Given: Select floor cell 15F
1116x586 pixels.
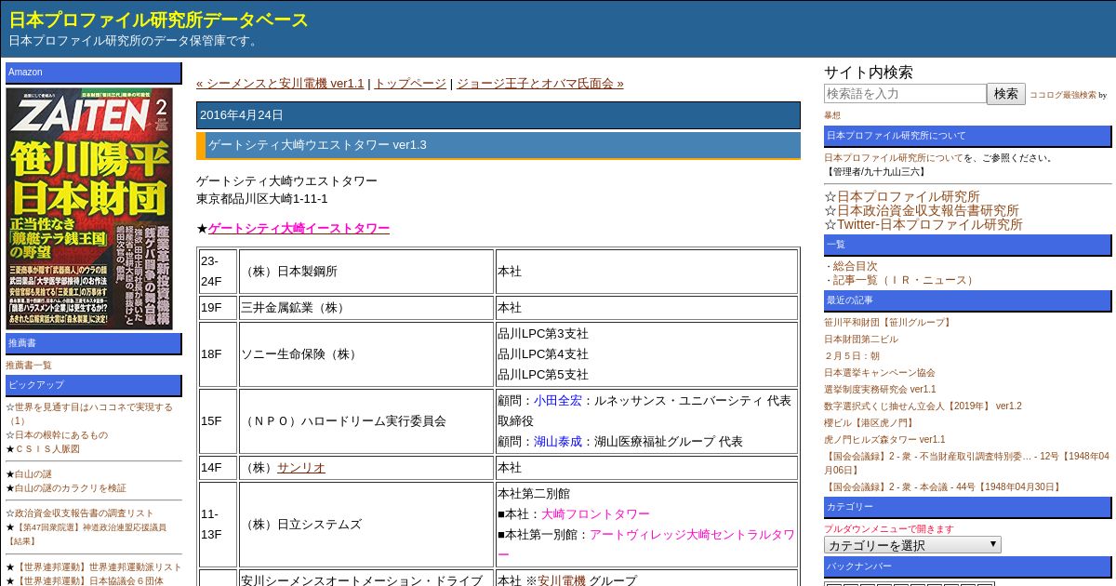Looking at the screenshot, I should click(219, 421).
